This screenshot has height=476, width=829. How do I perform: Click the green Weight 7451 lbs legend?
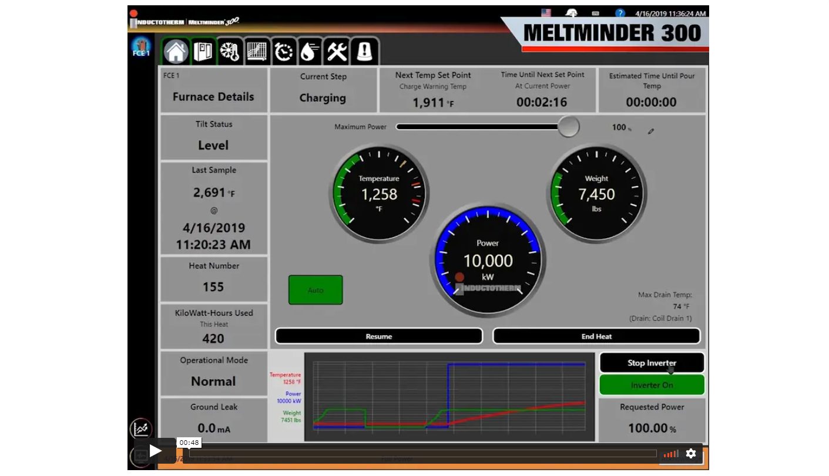point(291,417)
